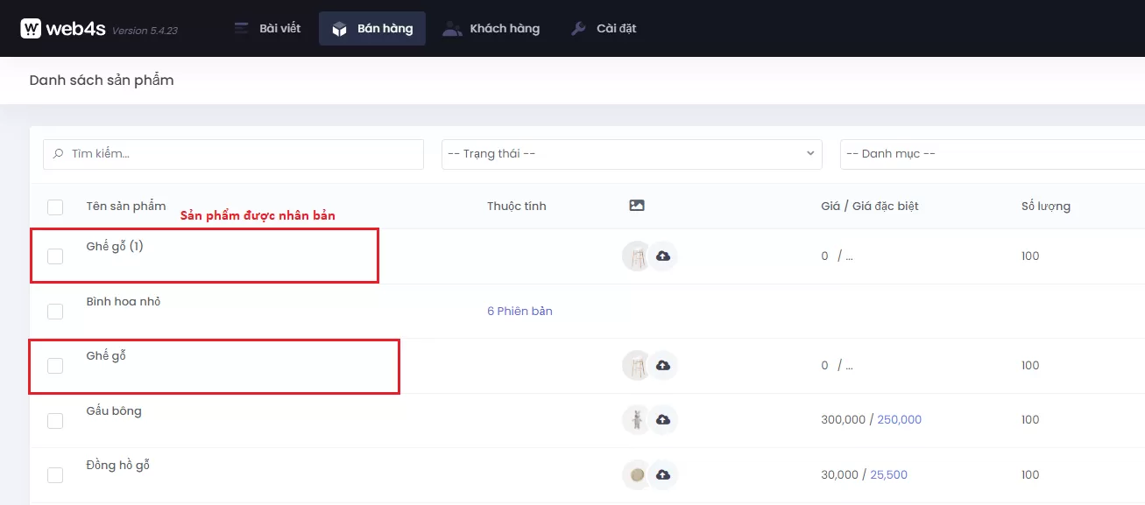Click upload cloud icon for Ghế gỗ (1)

click(x=663, y=256)
